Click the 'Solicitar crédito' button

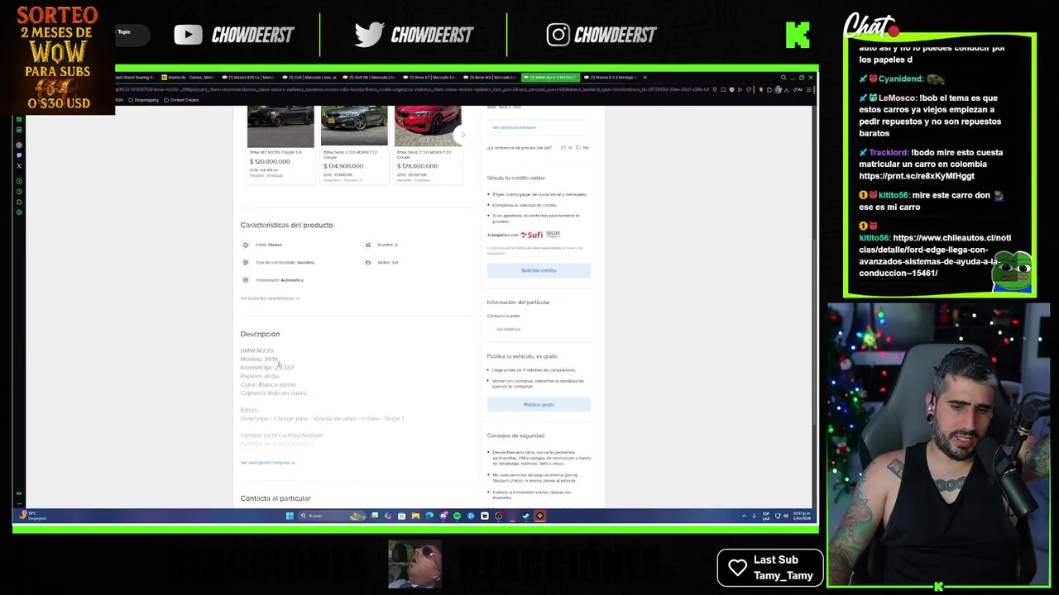(539, 270)
